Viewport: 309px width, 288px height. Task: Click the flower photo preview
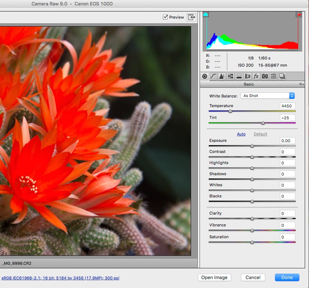[95, 141]
